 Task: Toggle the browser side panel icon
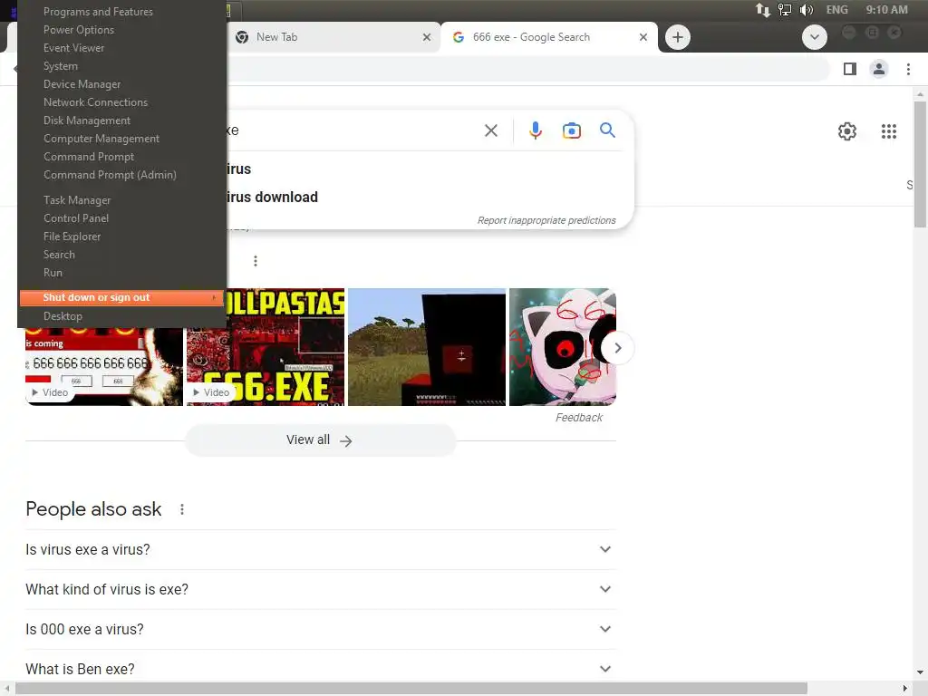(x=850, y=69)
